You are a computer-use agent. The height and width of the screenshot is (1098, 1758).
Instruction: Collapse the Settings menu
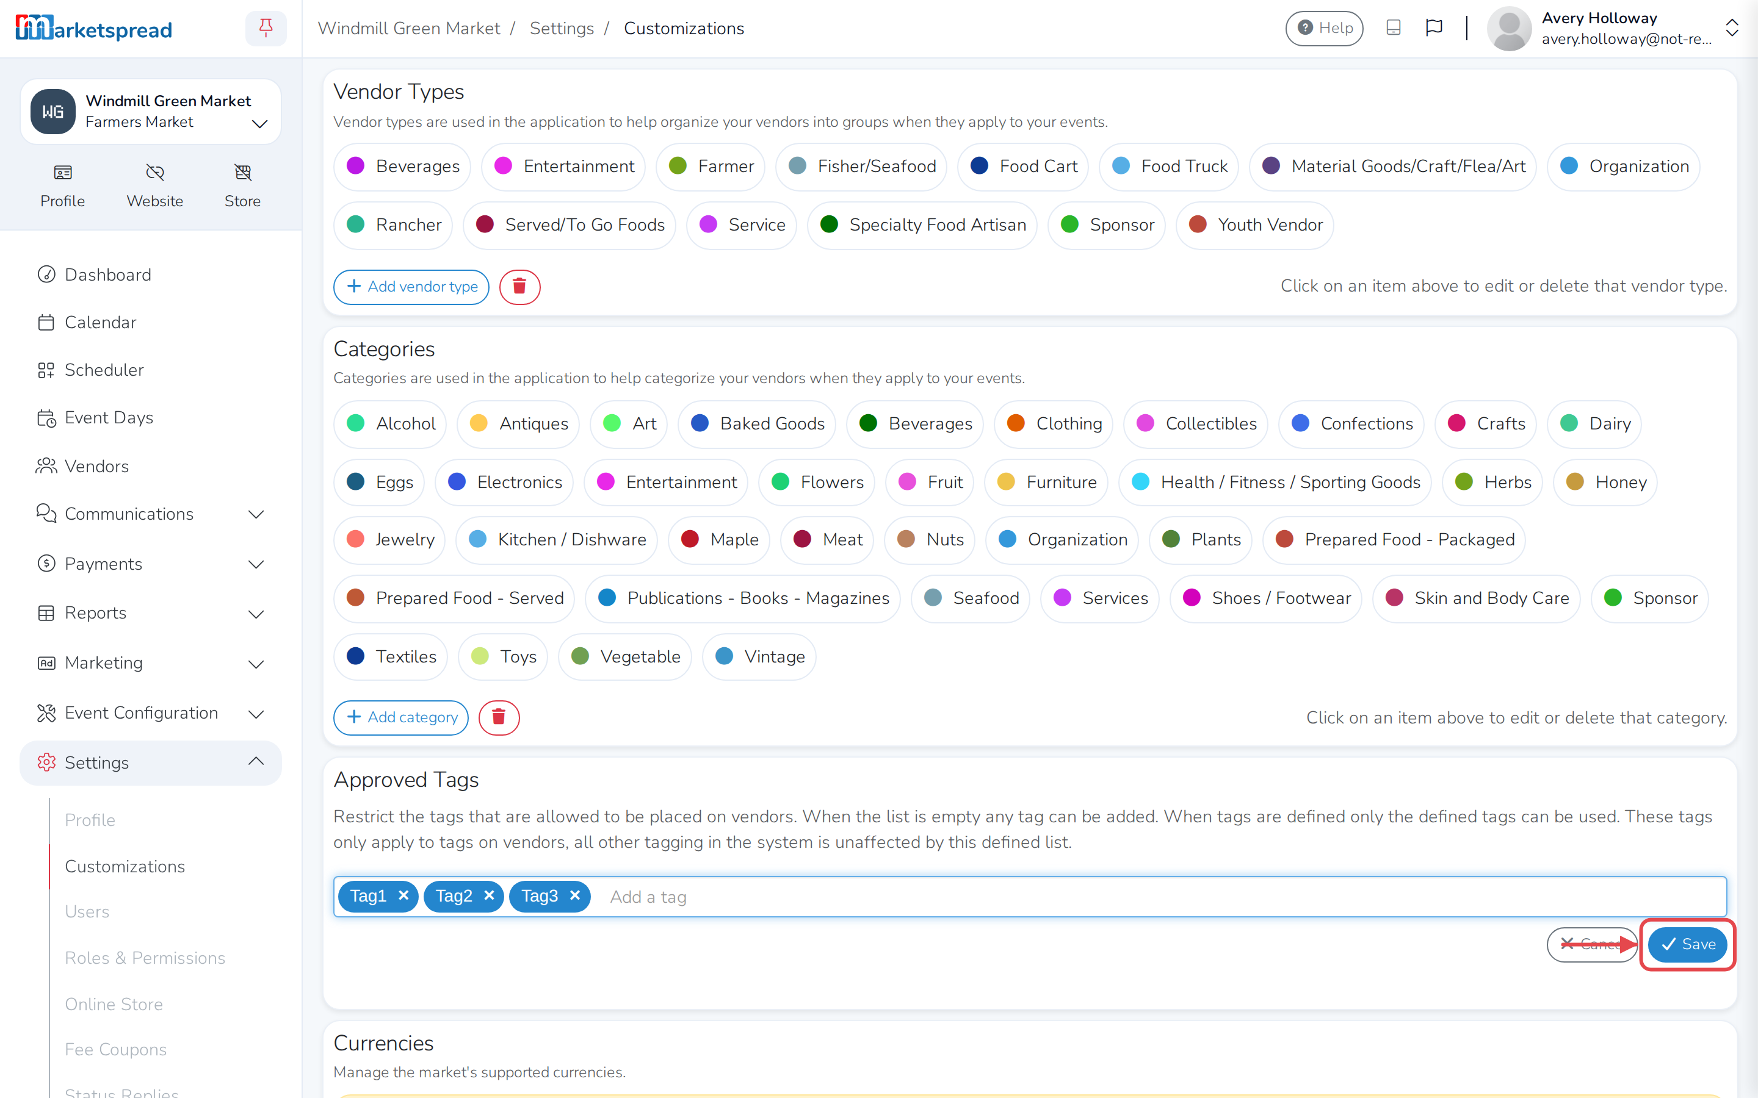[x=150, y=762]
